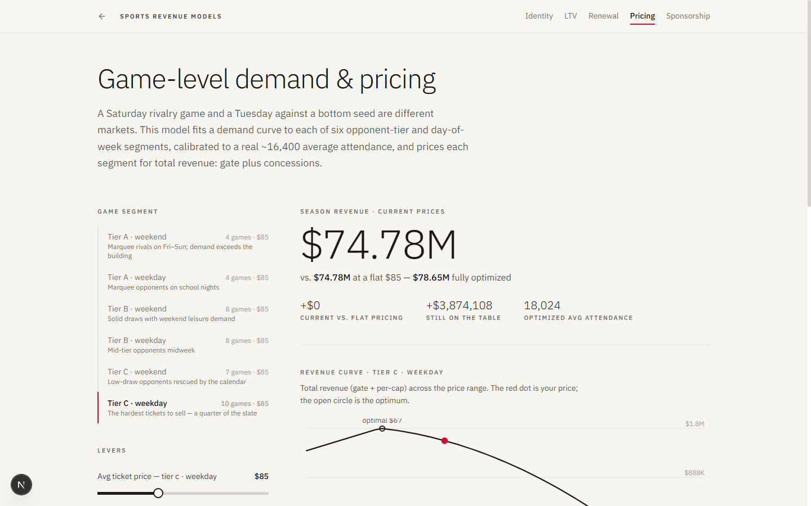The image size is (811, 506).
Task: Pick the Tier C · weekend segment
Action: (184, 376)
